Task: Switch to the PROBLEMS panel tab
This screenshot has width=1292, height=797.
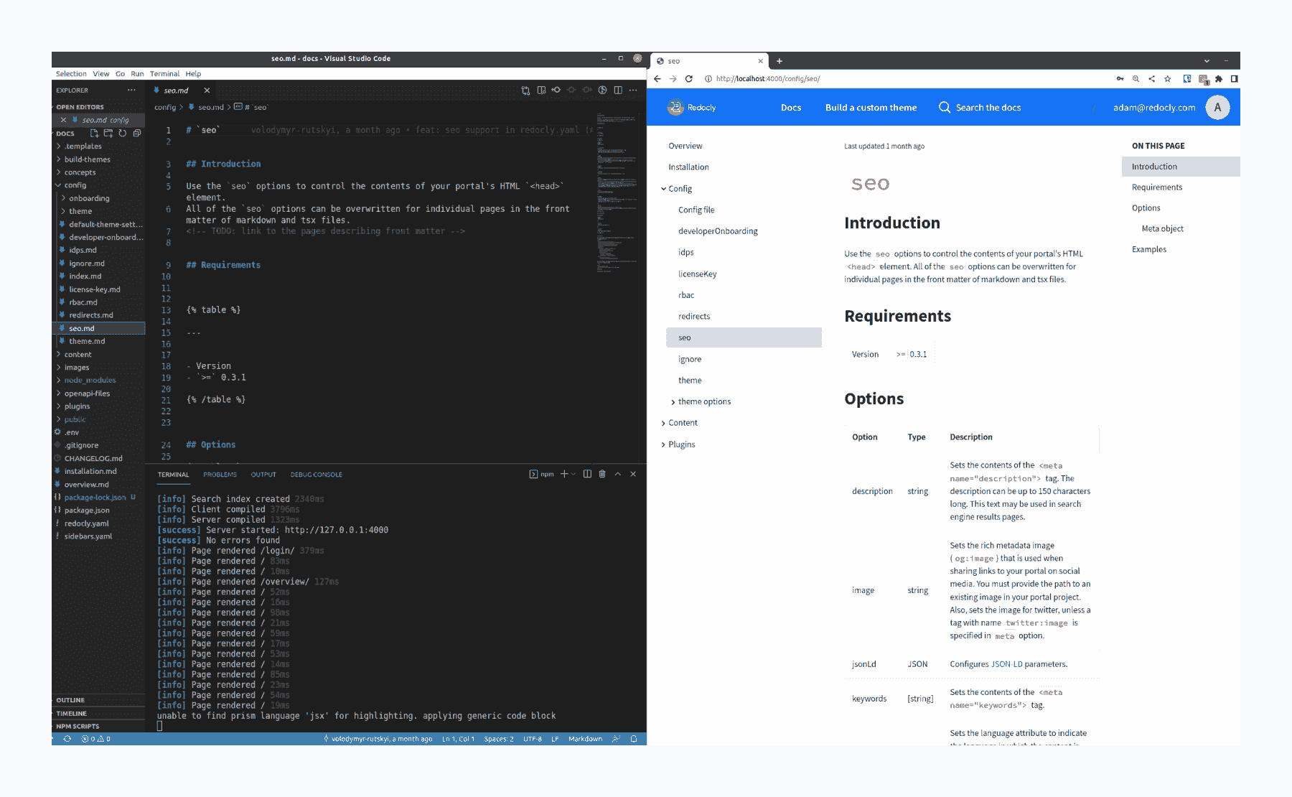Action: pos(220,475)
